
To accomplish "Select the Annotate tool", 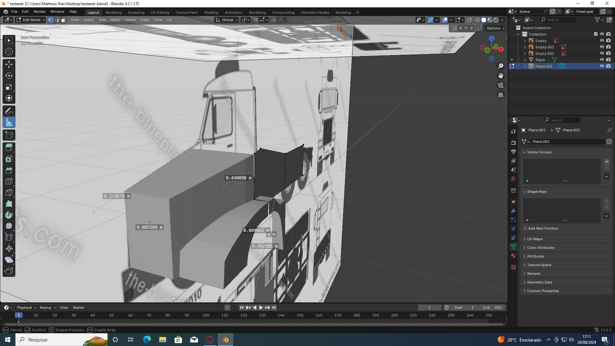I will 9,111.
